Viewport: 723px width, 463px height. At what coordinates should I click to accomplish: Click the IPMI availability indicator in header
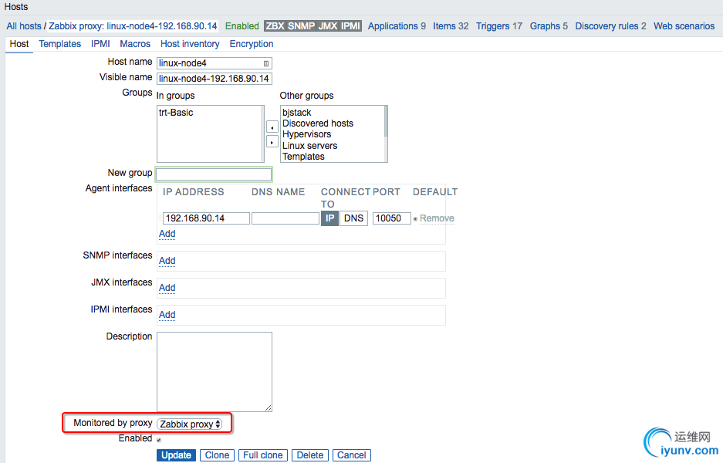(x=350, y=26)
